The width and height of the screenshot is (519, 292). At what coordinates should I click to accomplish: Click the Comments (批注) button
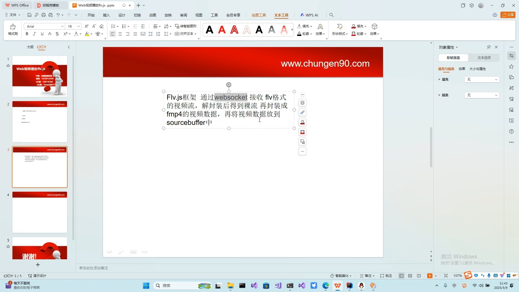[386, 276]
